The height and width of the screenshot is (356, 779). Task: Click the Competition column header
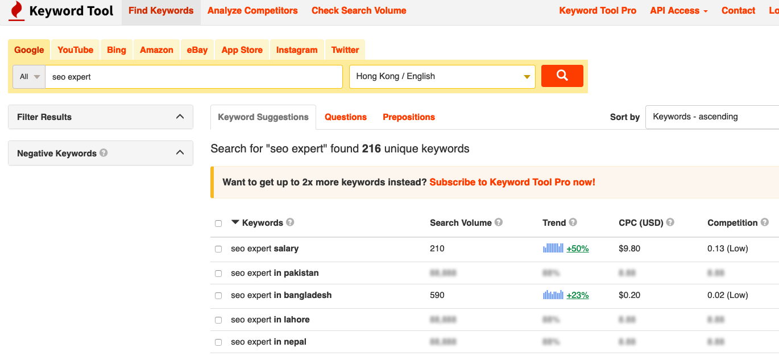[x=732, y=223]
